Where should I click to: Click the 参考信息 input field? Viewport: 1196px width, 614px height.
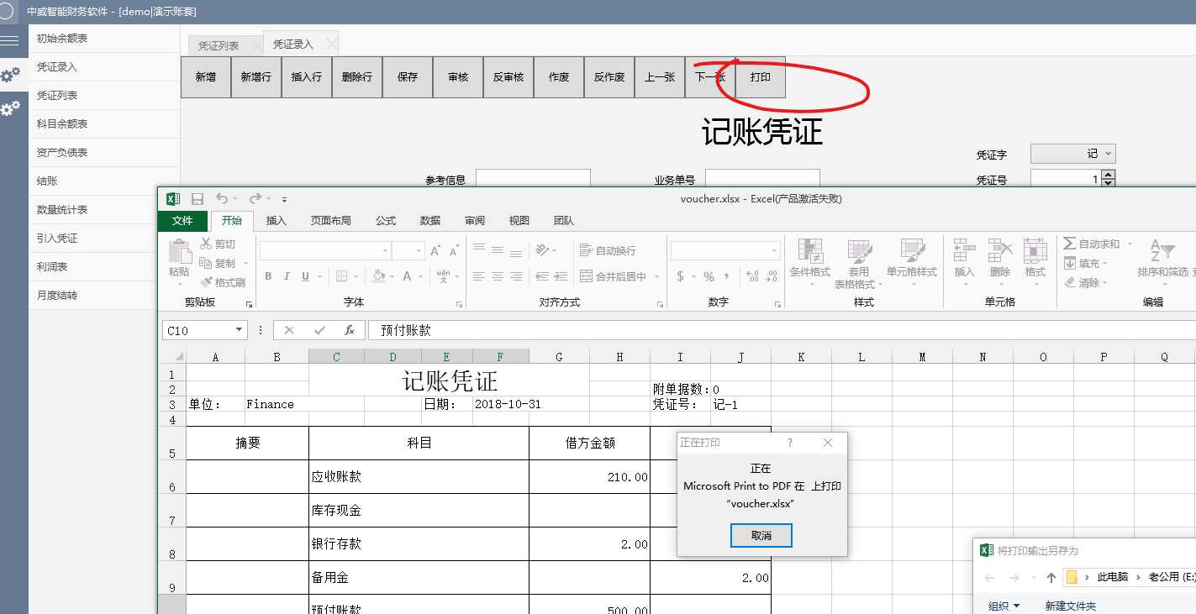coord(533,179)
